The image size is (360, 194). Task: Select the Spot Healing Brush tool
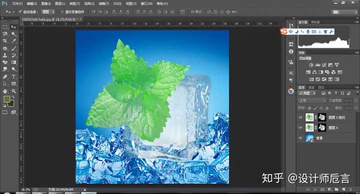click(5, 48)
